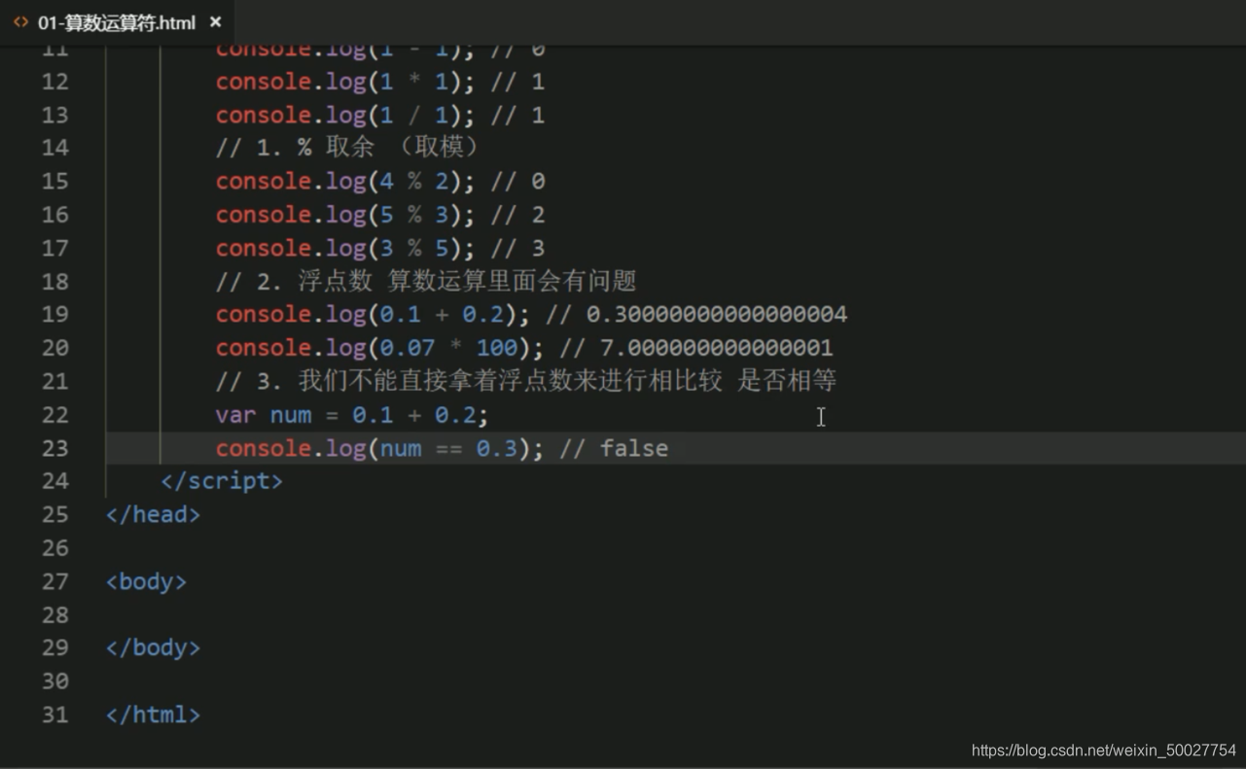
Task: Click the result comment 0.30000000000000004
Action: coord(717,314)
